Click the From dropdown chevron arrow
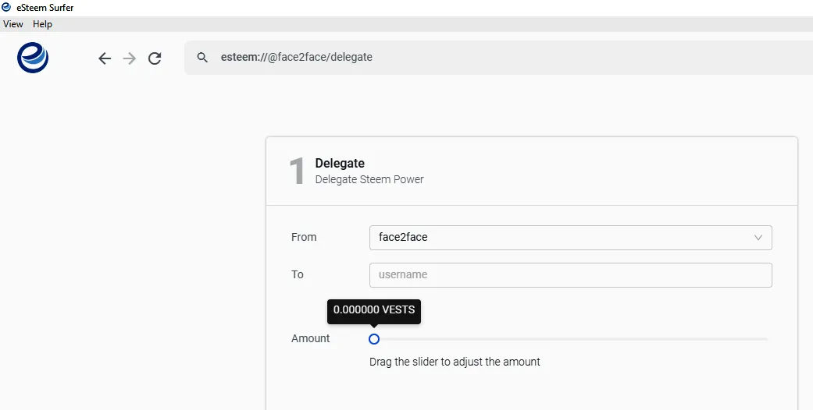 (758, 238)
